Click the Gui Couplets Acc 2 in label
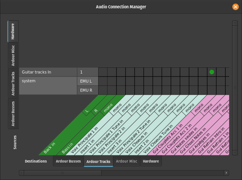Viewport: 242px width, 180px height. [177, 139]
